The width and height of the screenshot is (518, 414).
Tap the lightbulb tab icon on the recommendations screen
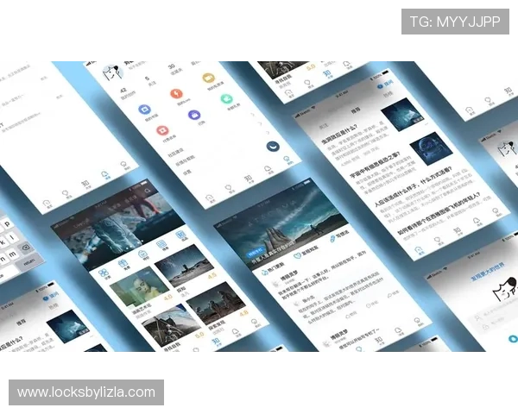click(496, 211)
